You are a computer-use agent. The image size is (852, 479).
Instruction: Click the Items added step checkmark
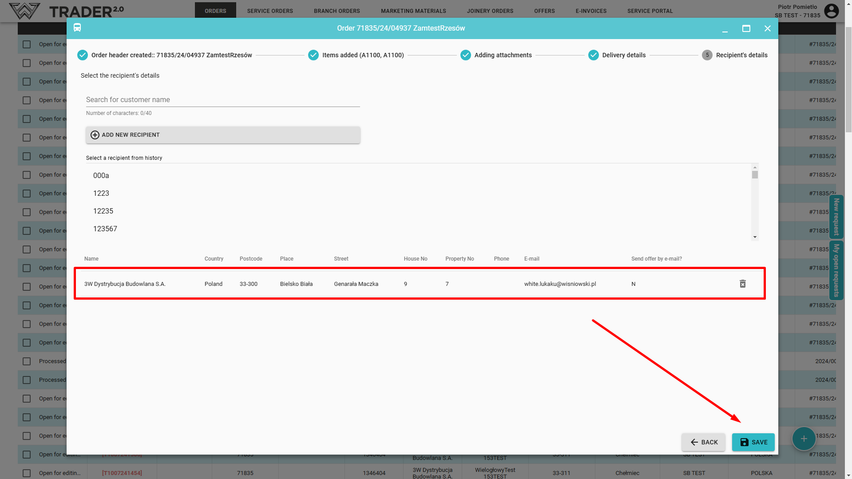coord(313,55)
